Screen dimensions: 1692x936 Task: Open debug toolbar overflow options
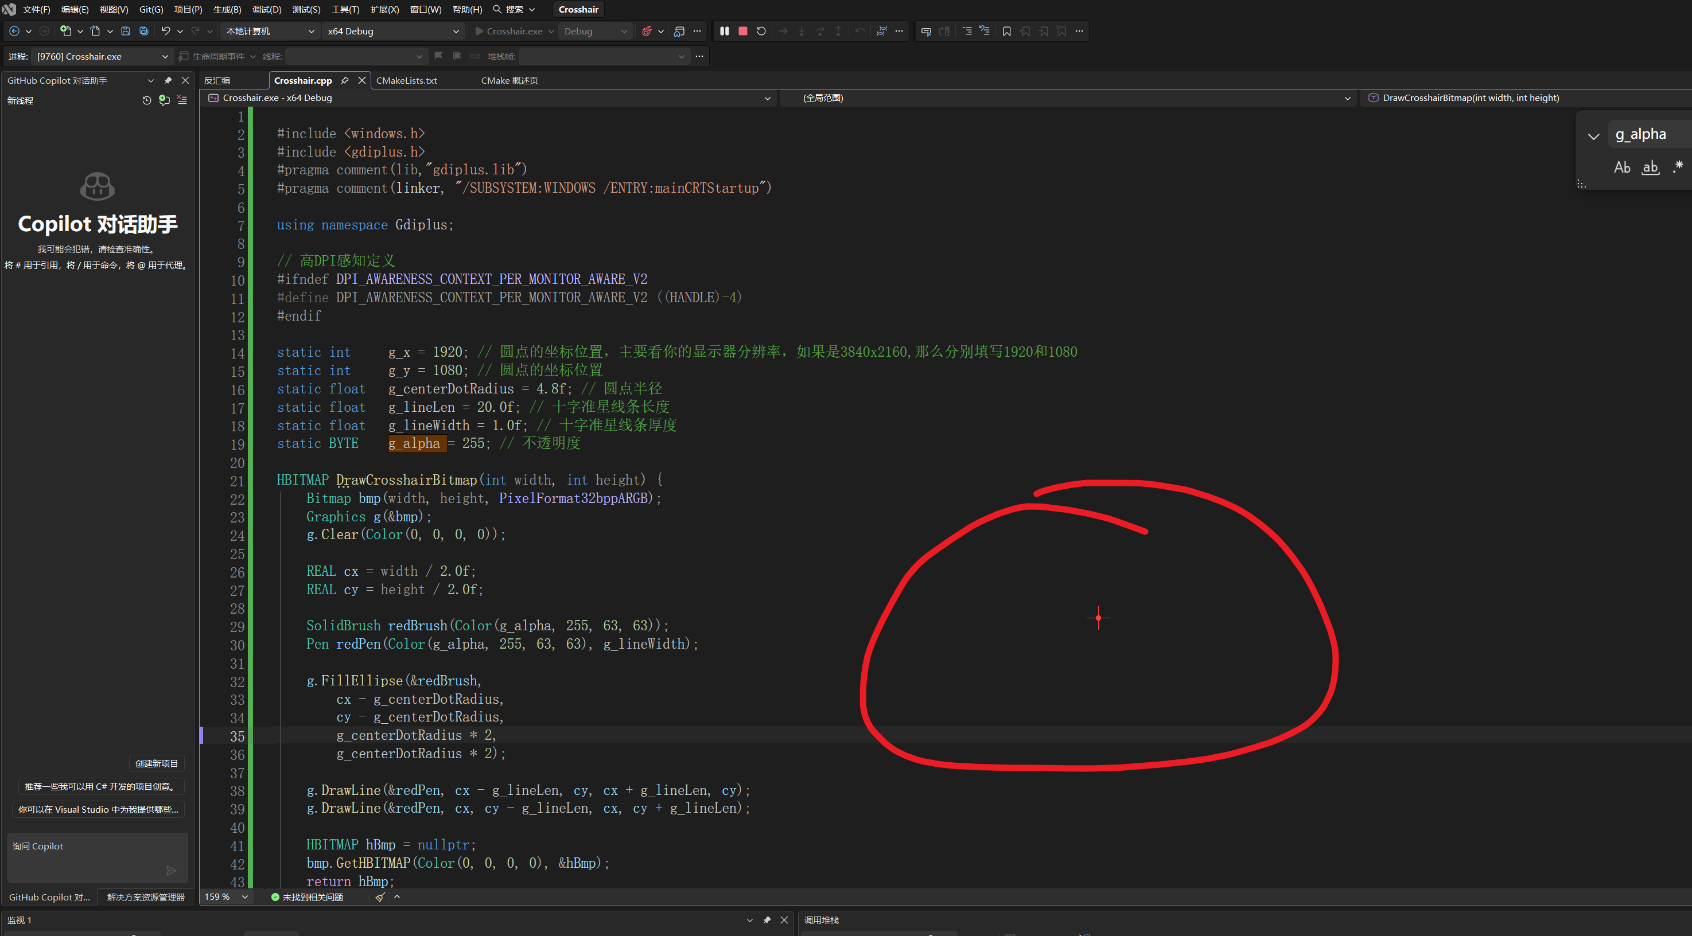pyautogui.click(x=899, y=31)
